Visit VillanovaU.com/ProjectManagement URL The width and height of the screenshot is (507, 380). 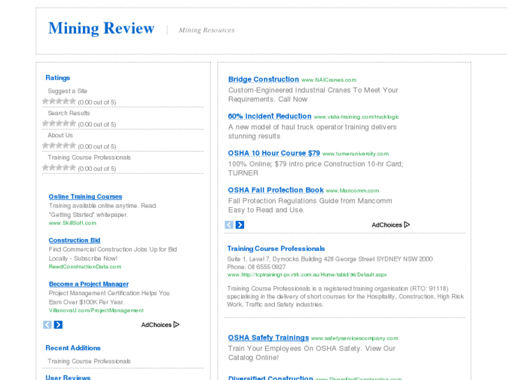(x=96, y=310)
